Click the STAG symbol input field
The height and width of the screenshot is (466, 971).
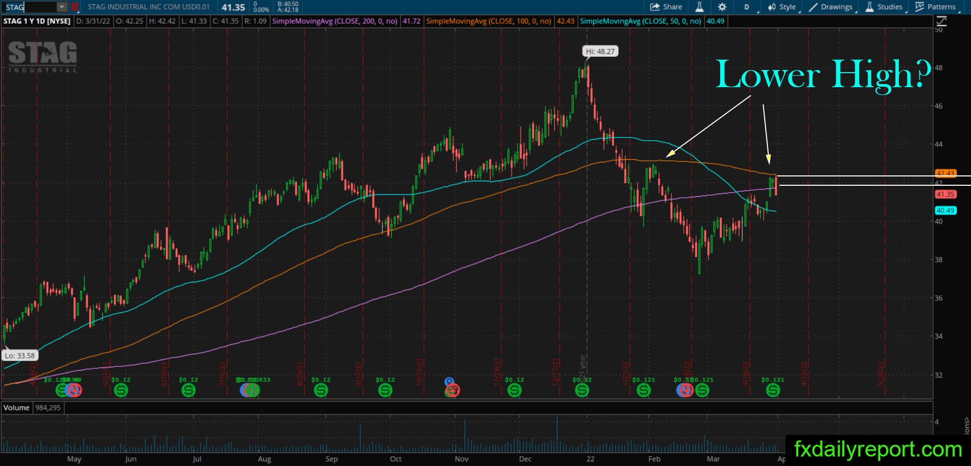(30, 7)
